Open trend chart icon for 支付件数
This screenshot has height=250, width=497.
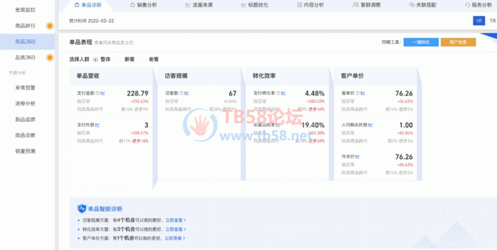98,125
